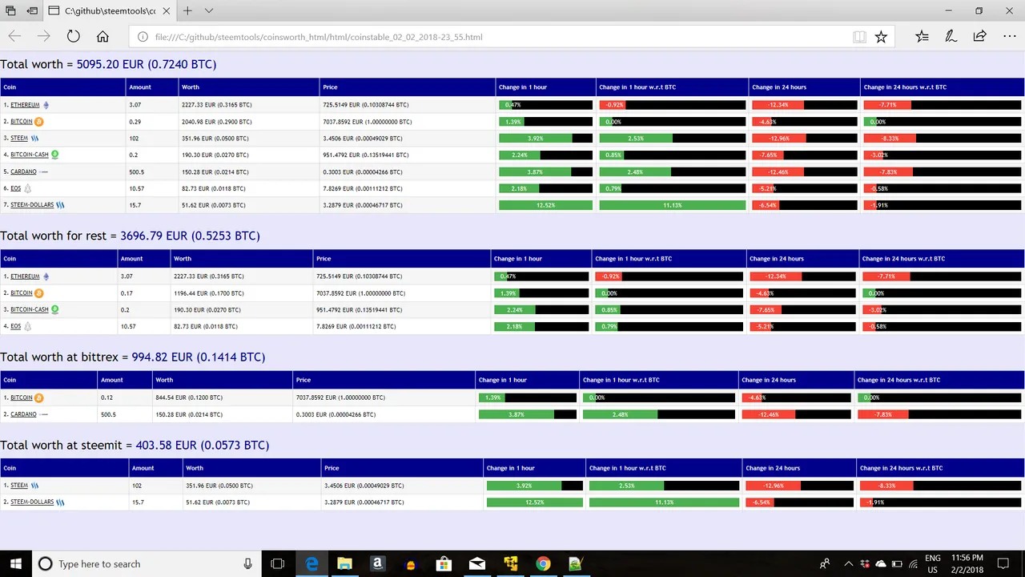Click 1196.44 EUR (0.1700 BTC) cell

(209, 293)
